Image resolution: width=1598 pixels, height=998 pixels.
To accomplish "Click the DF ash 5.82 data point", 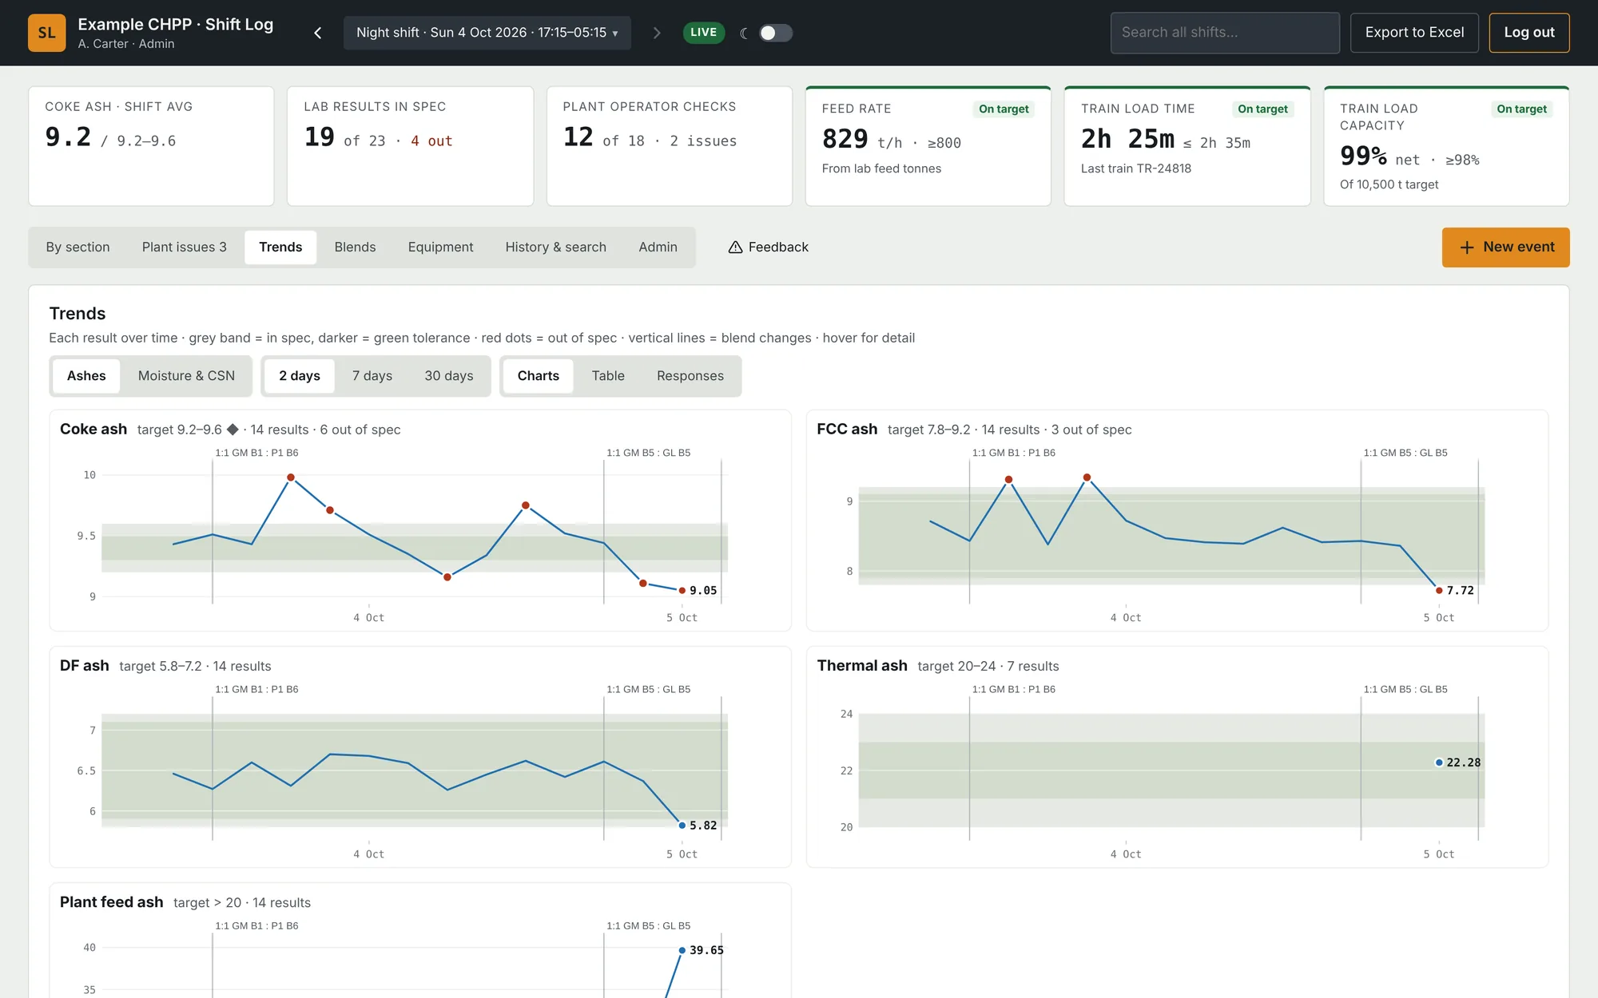I will 682,826.
